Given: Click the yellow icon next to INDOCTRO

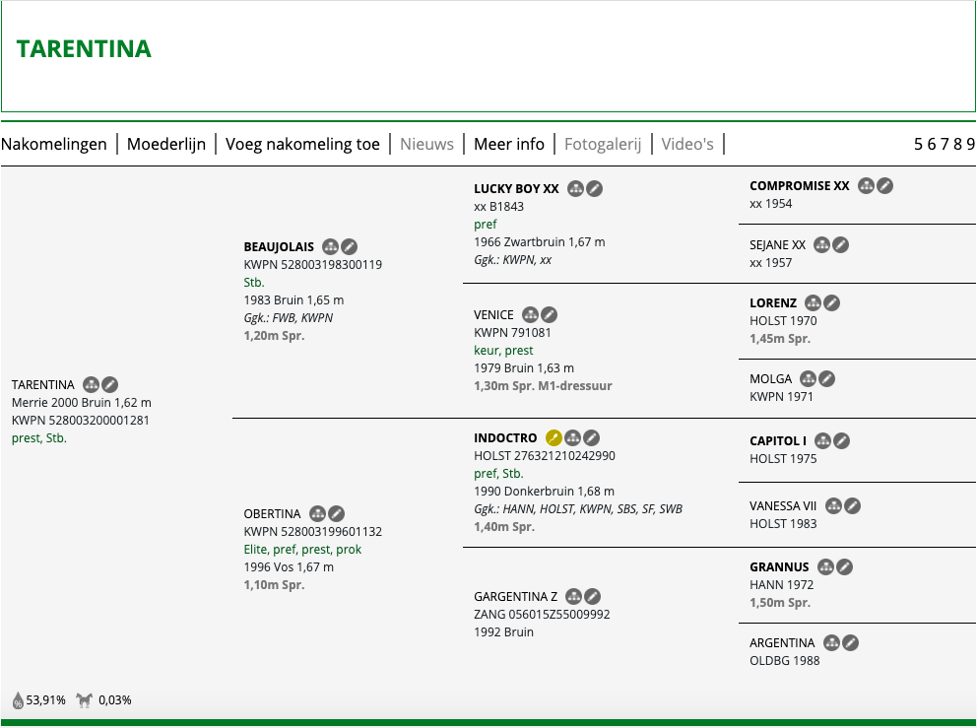Looking at the screenshot, I should [554, 438].
